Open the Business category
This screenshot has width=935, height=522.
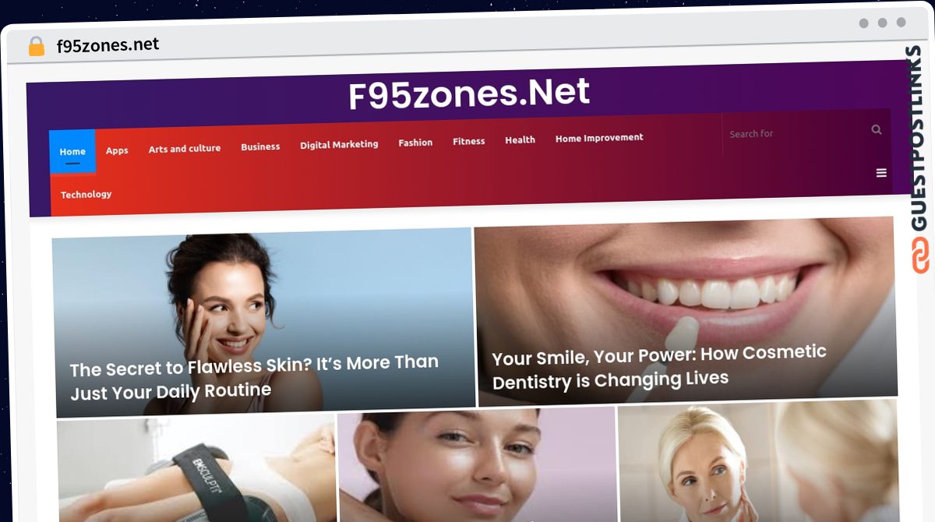[x=260, y=146]
